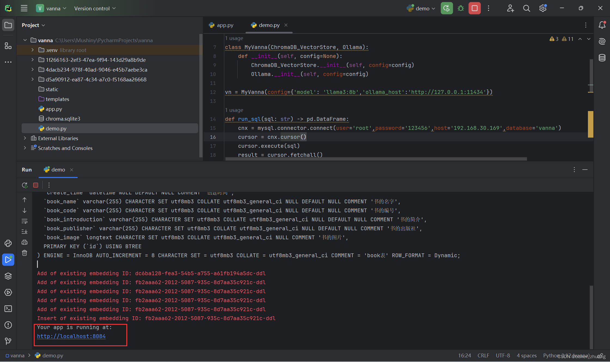Image resolution: width=610 pixels, height=362 pixels.
Task: Open the http://localhost:8084 link
Action: click(x=71, y=336)
